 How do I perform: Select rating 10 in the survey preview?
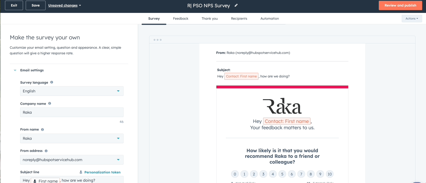tap(329, 174)
